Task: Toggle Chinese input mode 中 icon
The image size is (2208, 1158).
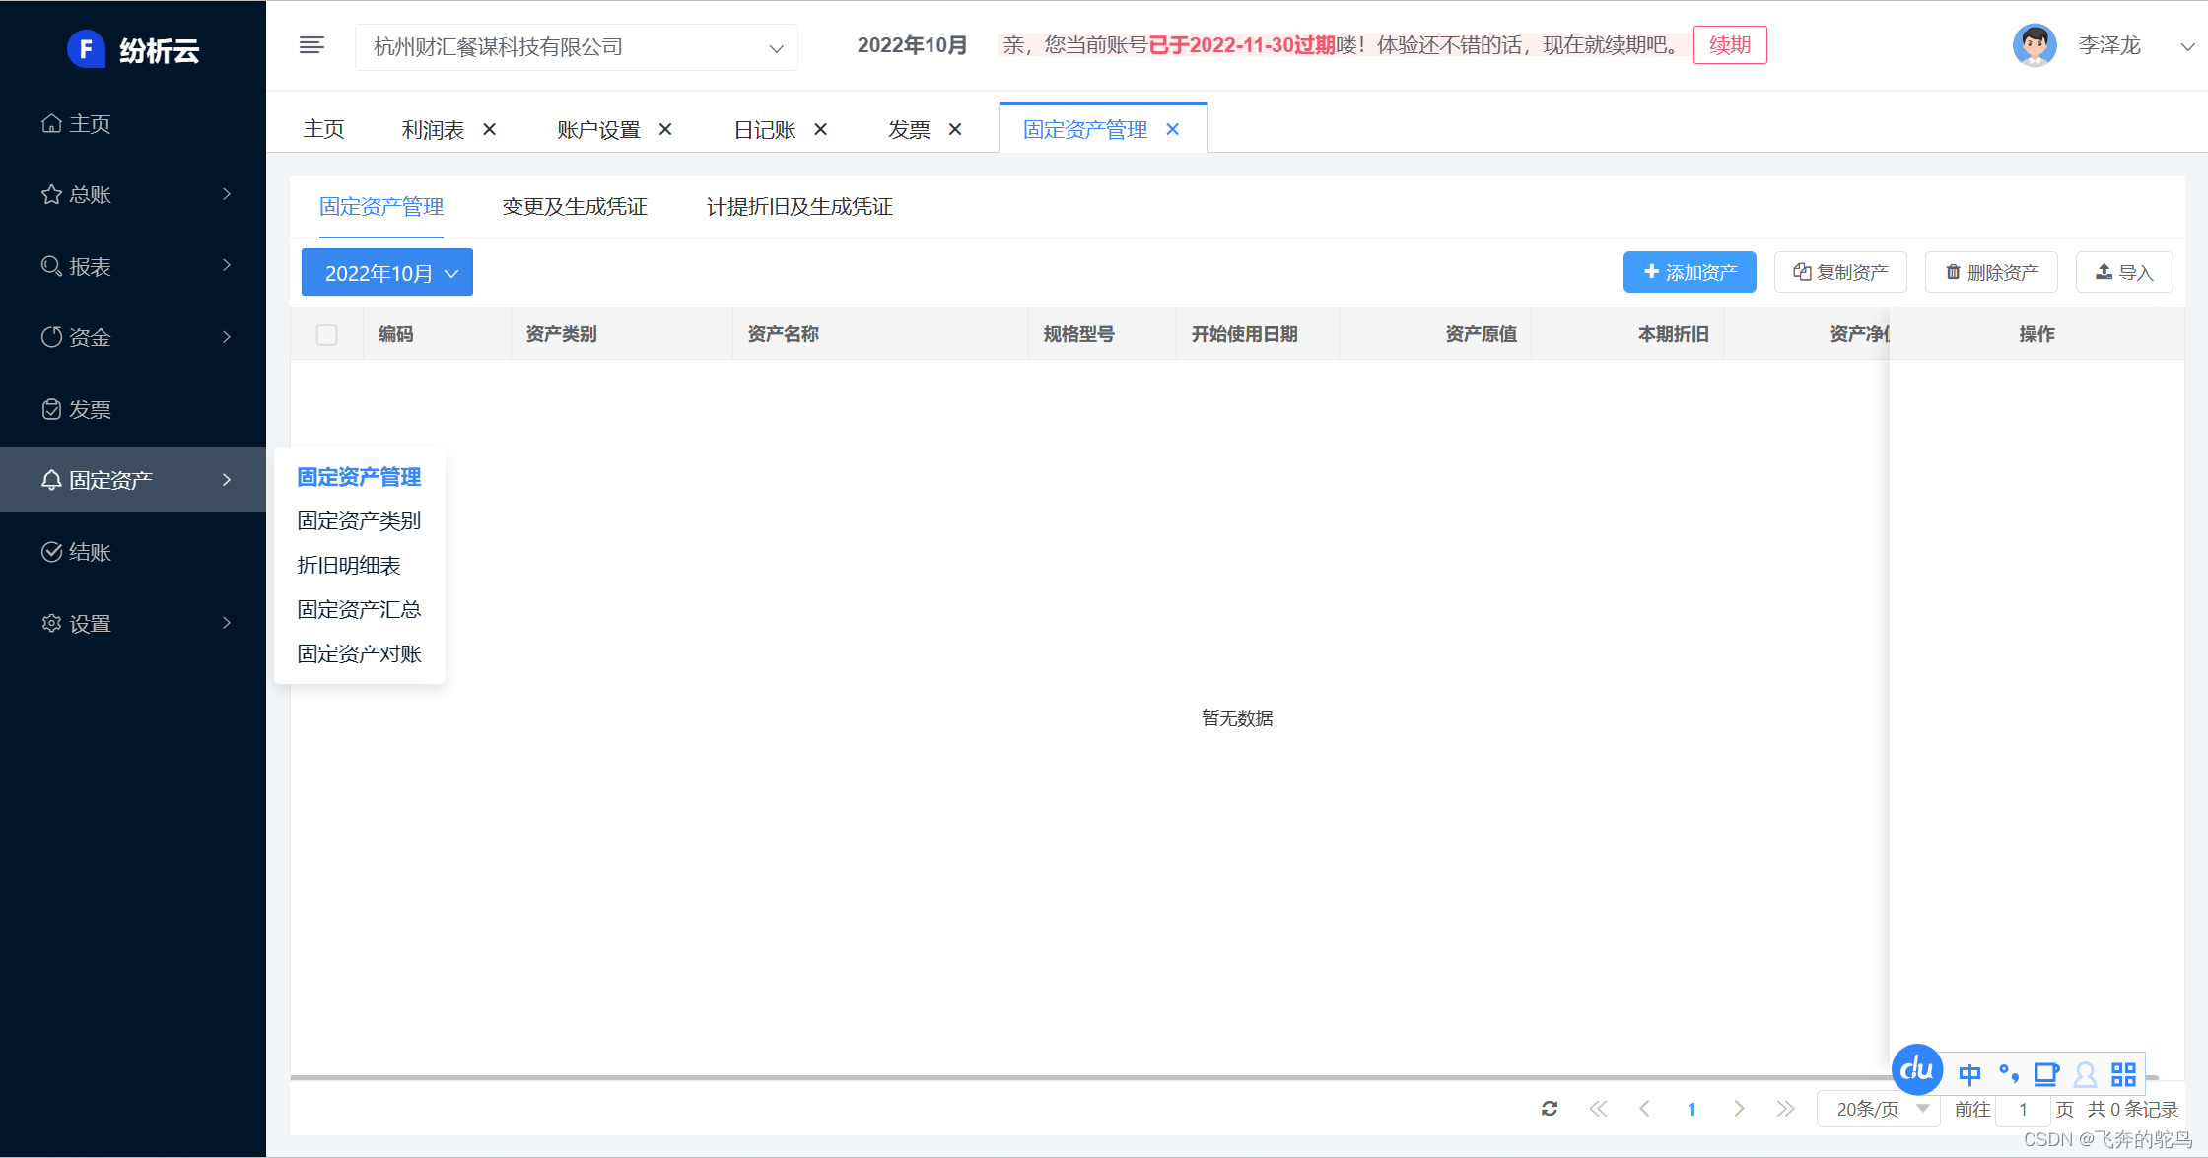Action: click(1969, 1074)
